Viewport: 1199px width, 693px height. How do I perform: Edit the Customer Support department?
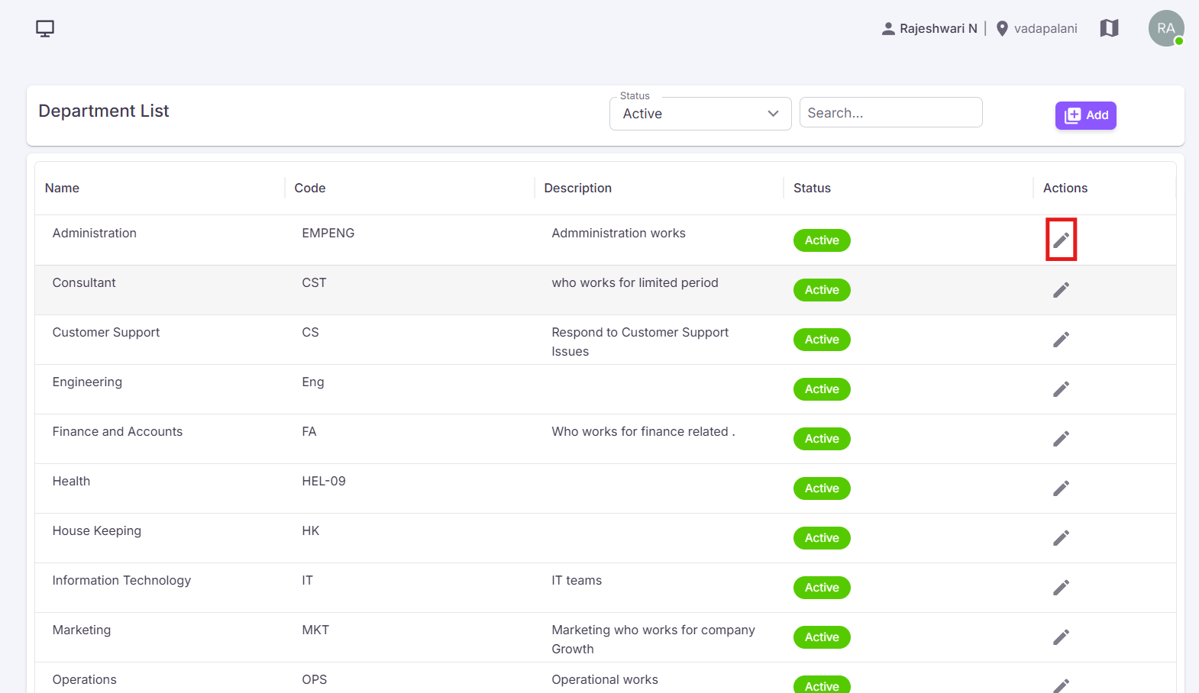1061,340
